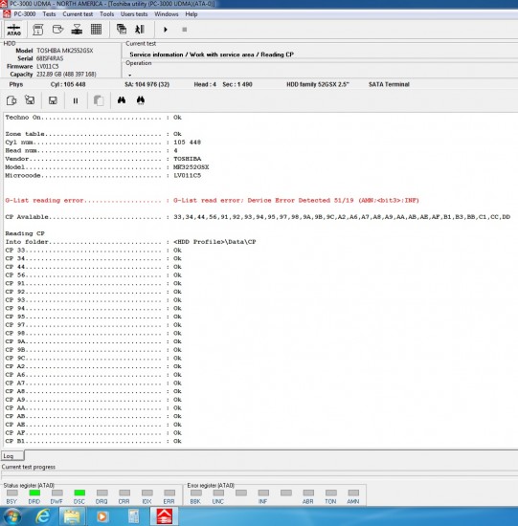The height and width of the screenshot is (526, 518).
Task: Click the DRD status register indicator
Action: pos(34,493)
